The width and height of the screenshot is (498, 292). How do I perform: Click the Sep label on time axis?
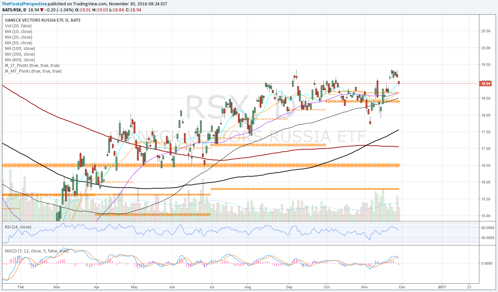coord(289,287)
